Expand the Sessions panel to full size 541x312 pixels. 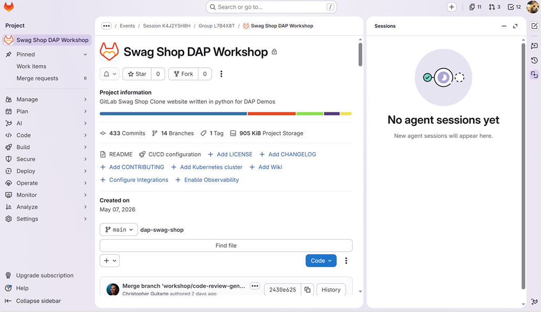click(x=515, y=26)
